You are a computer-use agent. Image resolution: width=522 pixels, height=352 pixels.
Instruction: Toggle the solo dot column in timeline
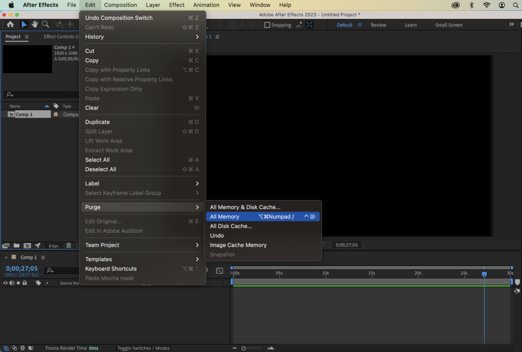point(18,283)
